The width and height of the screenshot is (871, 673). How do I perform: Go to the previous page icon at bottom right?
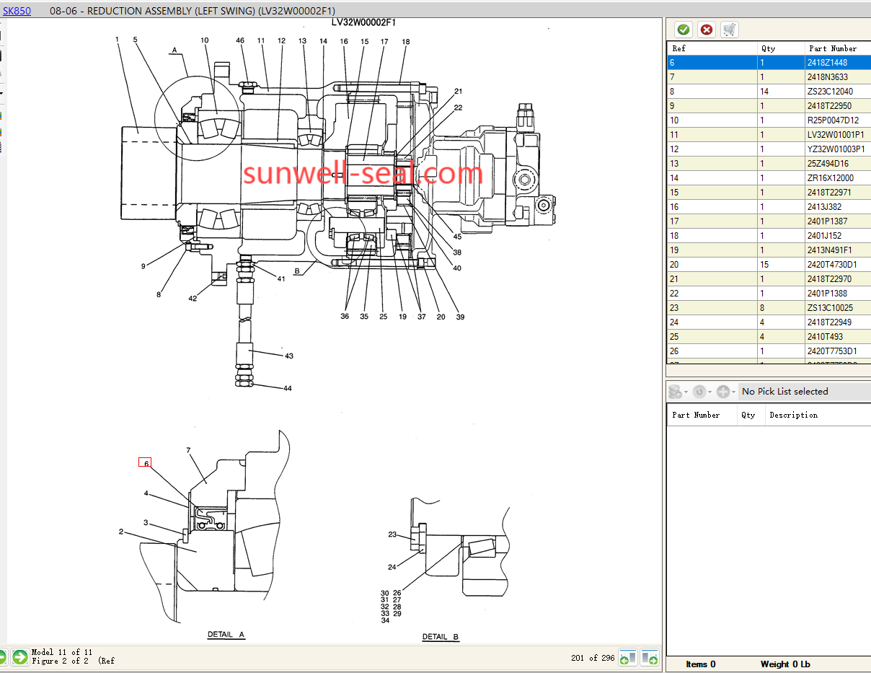click(628, 658)
